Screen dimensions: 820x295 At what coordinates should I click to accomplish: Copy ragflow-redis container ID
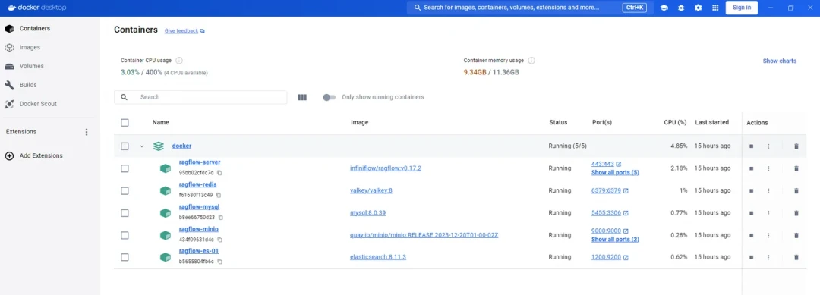[x=218, y=195]
